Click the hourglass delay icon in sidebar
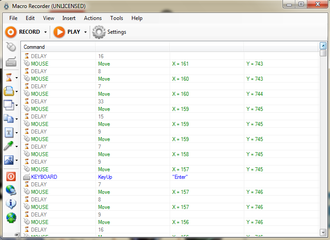 click(9, 78)
